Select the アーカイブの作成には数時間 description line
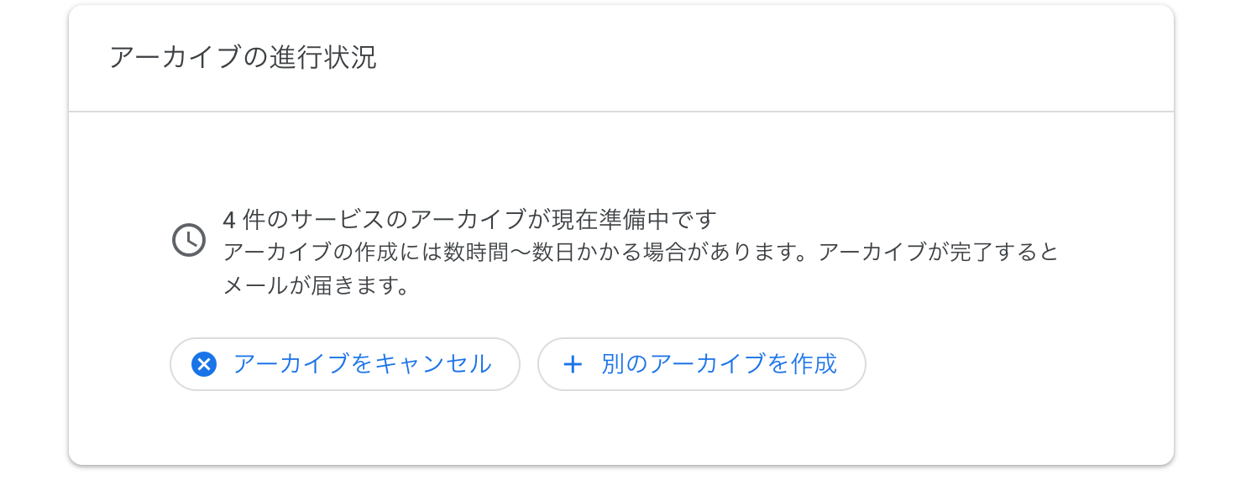Viewport: 1246px width, 485px height. [641, 253]
